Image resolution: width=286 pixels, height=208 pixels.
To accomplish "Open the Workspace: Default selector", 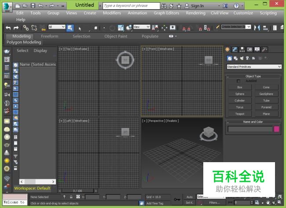I will pyautogui.click(x=32, y=188).
